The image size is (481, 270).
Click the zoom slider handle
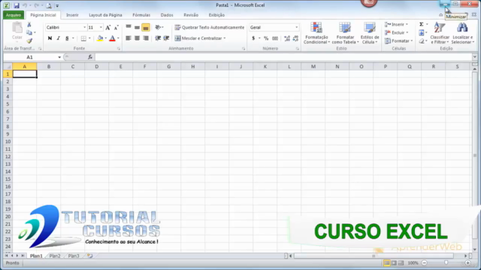(x=446, y=263)
